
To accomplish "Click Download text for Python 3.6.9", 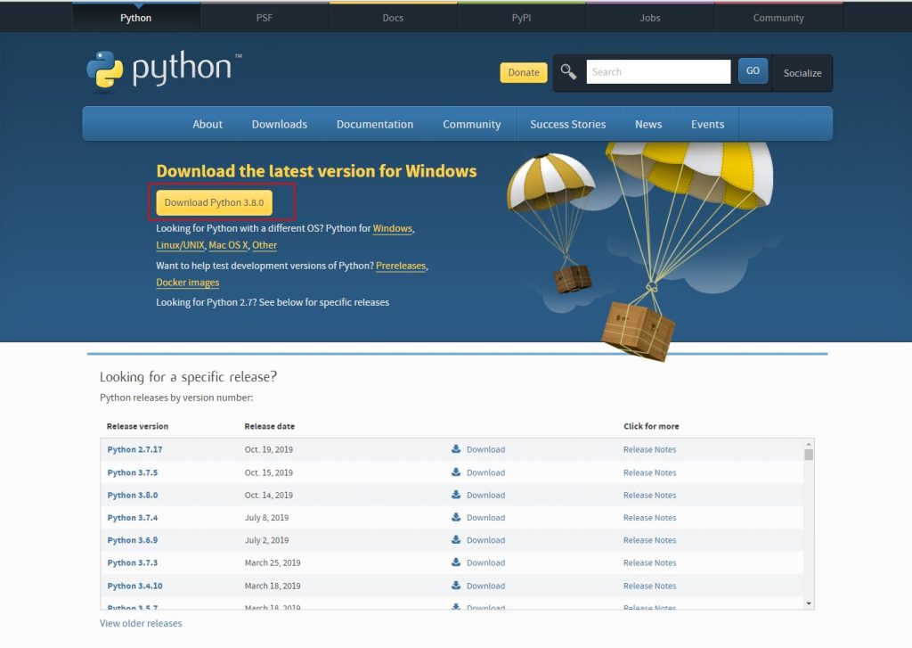I will point(485,540).
